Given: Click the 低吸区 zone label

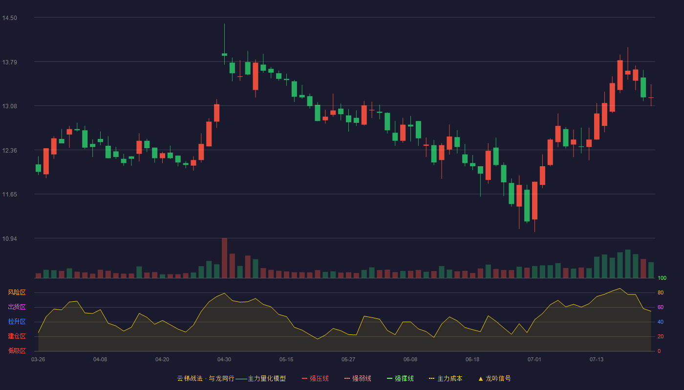Looking at the screenshot, I should [17, 351].
